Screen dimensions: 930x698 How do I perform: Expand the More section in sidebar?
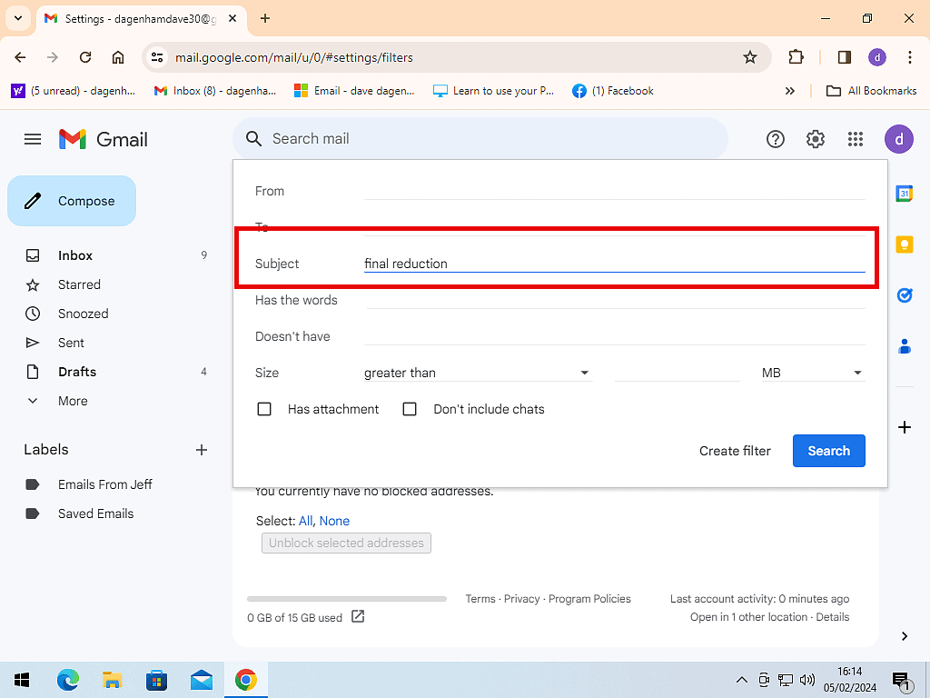[73, 401]
